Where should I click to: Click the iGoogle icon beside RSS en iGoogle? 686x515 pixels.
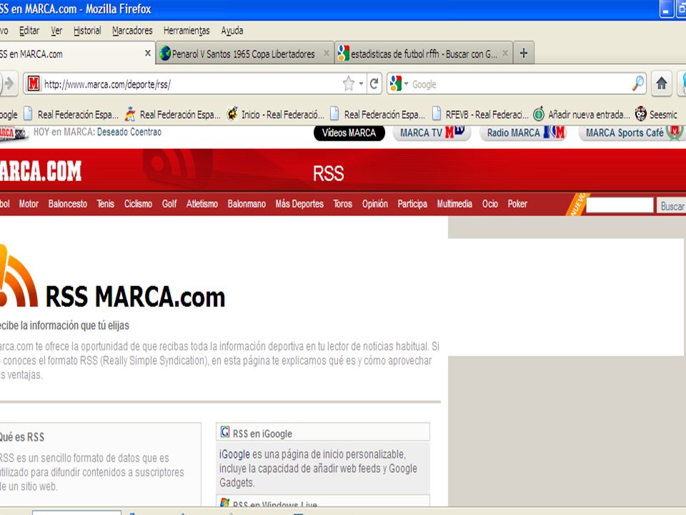coord(225,432)
